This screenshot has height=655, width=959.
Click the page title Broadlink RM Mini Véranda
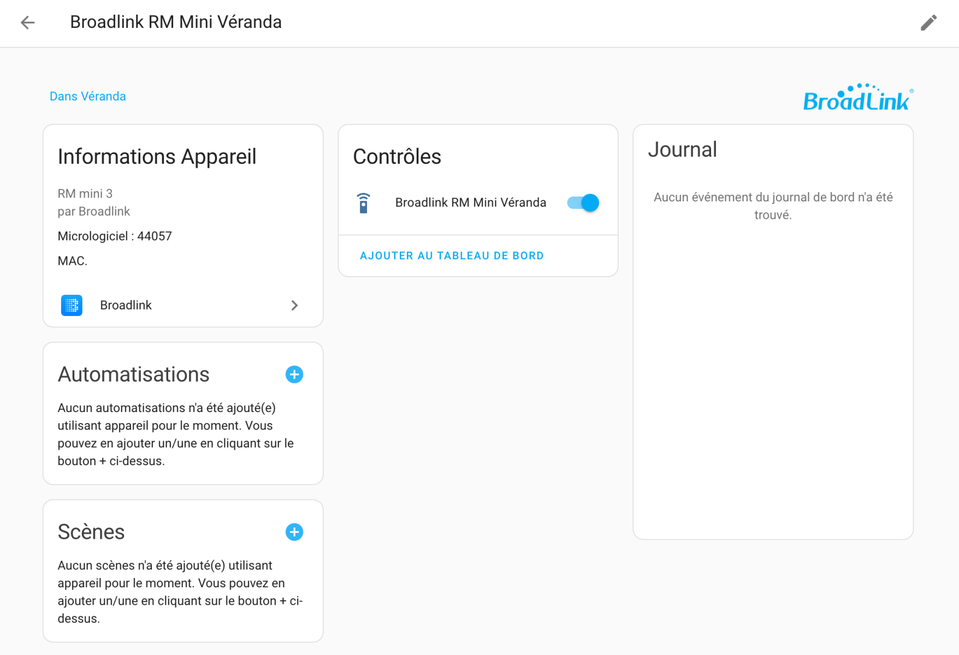click(x=176, y=22)
